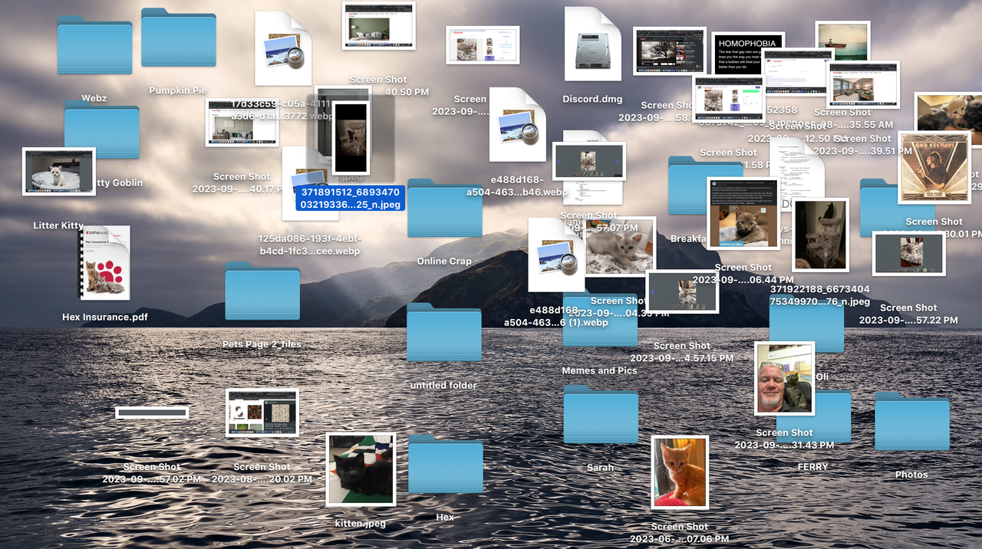
Task: Select the e488d168 (1).webp file icon
Action: pos(556,255)
